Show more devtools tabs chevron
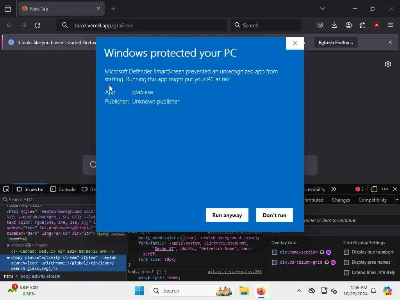Screen dimensions: 400x300 coord(334,189)
